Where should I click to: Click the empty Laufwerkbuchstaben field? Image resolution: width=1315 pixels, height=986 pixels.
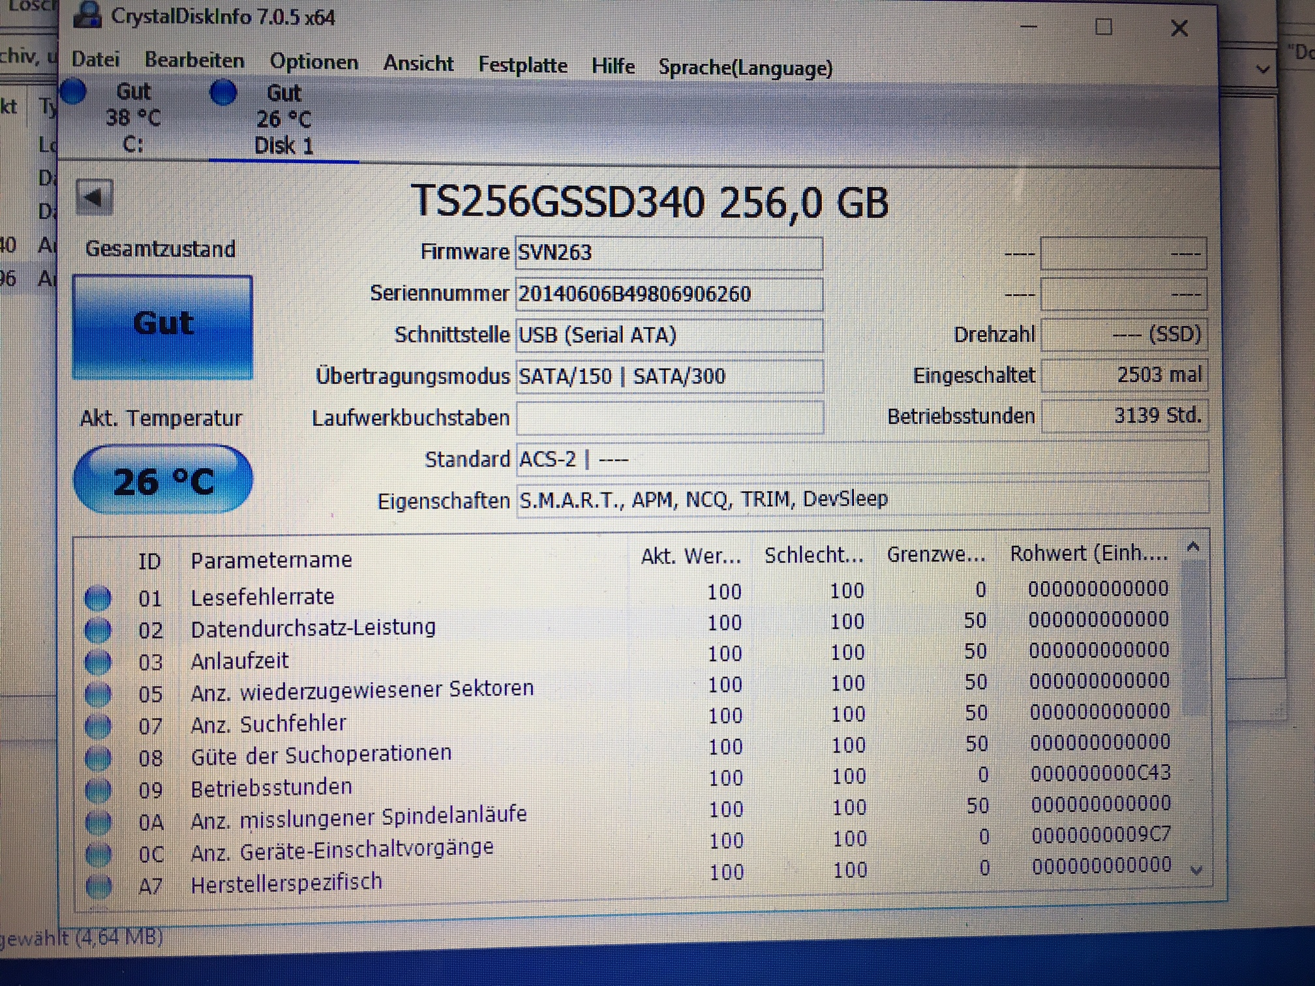[x=669, y=417]
